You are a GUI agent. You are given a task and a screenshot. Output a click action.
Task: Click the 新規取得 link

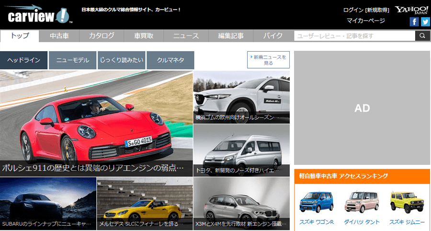(378, 10)
